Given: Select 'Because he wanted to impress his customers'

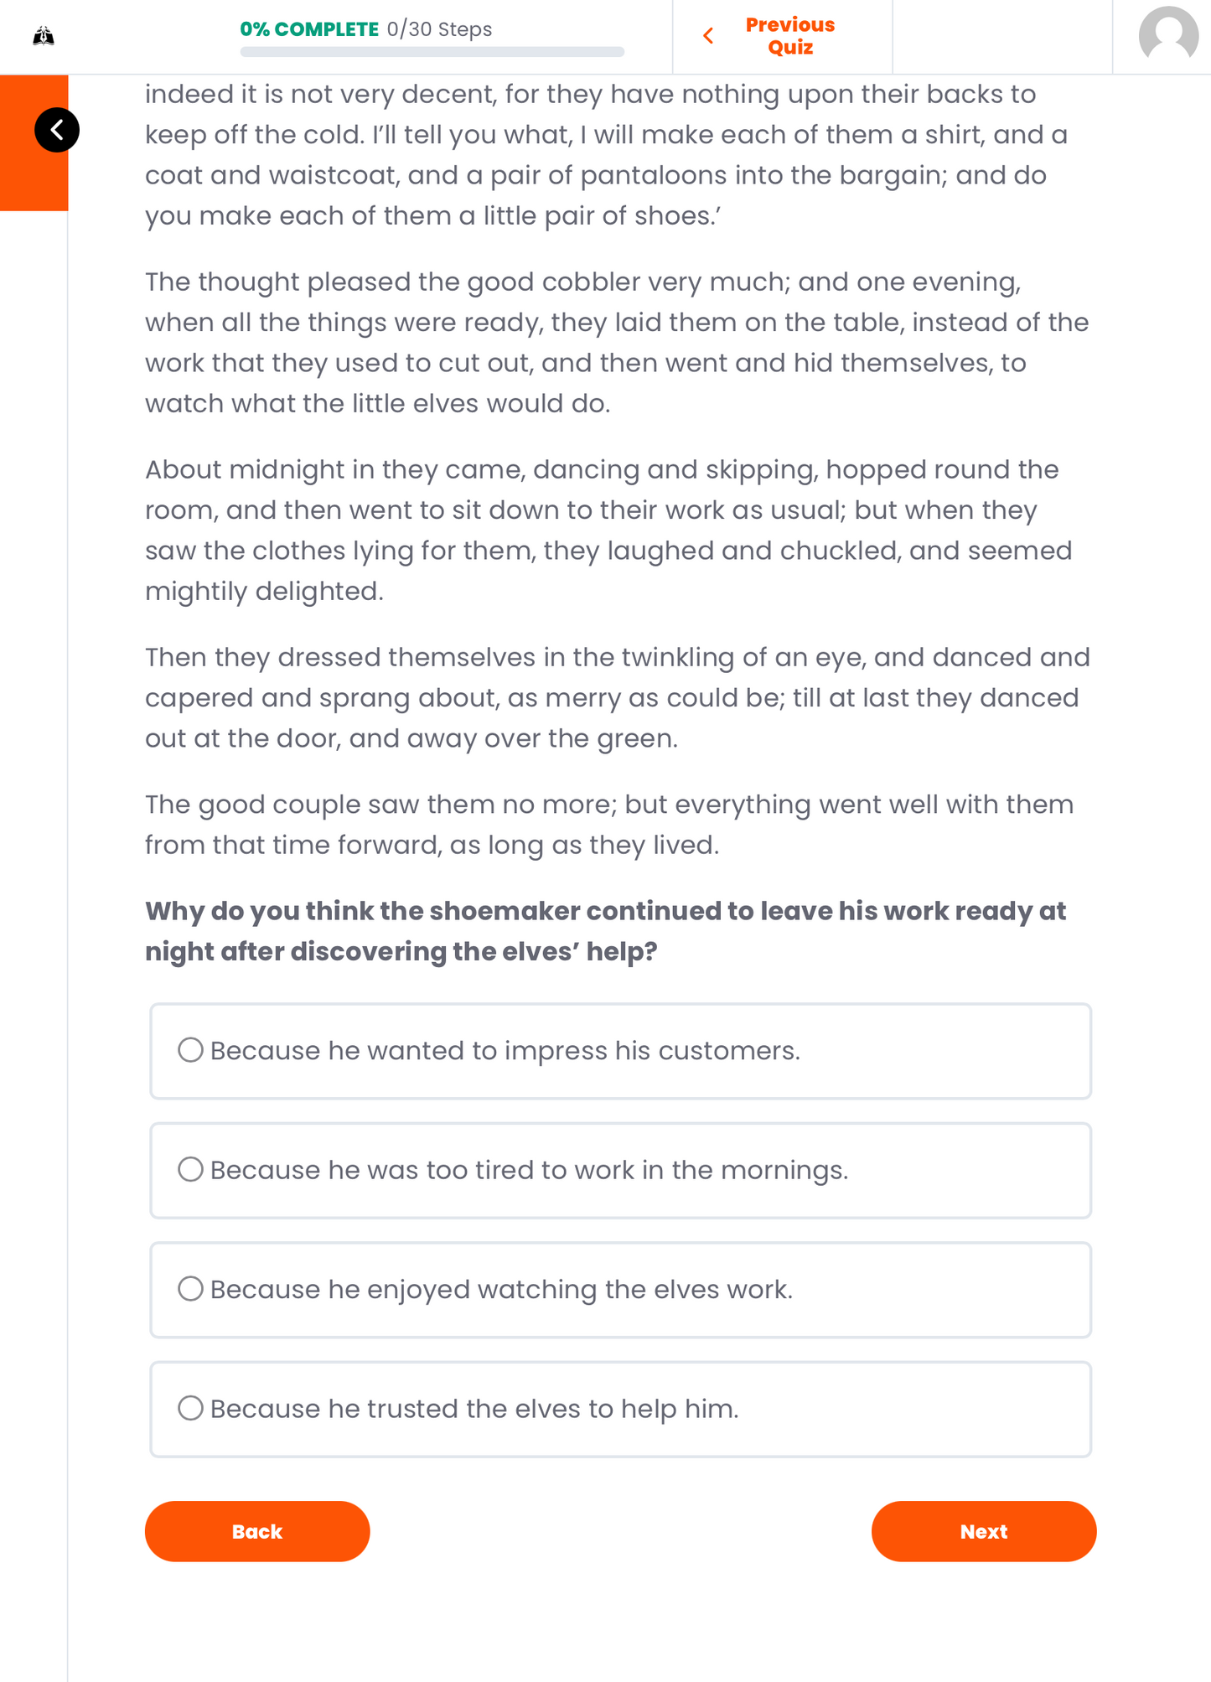Looking at the screenshot, I should pos(191,1050).
